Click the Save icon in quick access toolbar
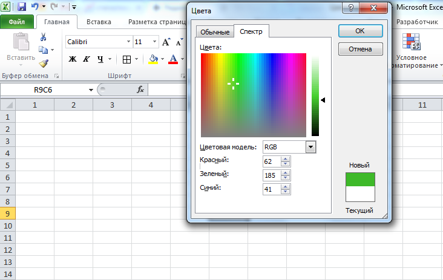 point(22,7)
